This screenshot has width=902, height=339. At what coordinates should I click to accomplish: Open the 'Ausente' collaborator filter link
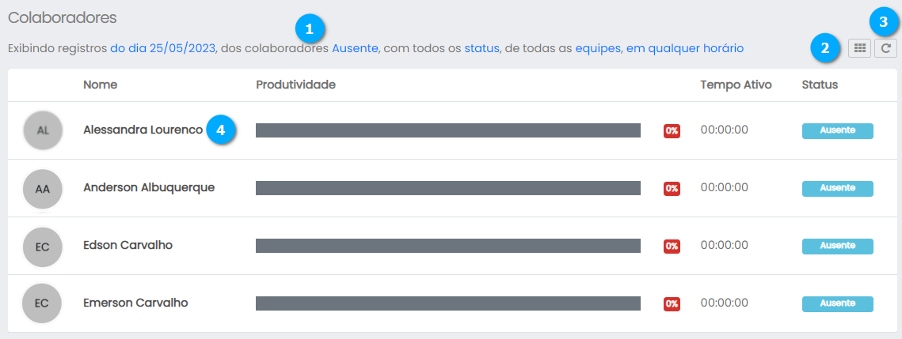[x=355, y=48]
